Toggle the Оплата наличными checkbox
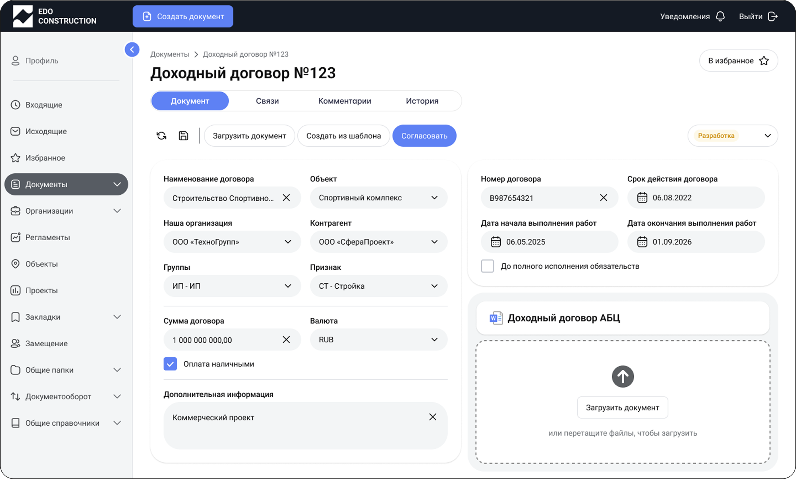This screenshot has width=796, height=479. [170, 364]
